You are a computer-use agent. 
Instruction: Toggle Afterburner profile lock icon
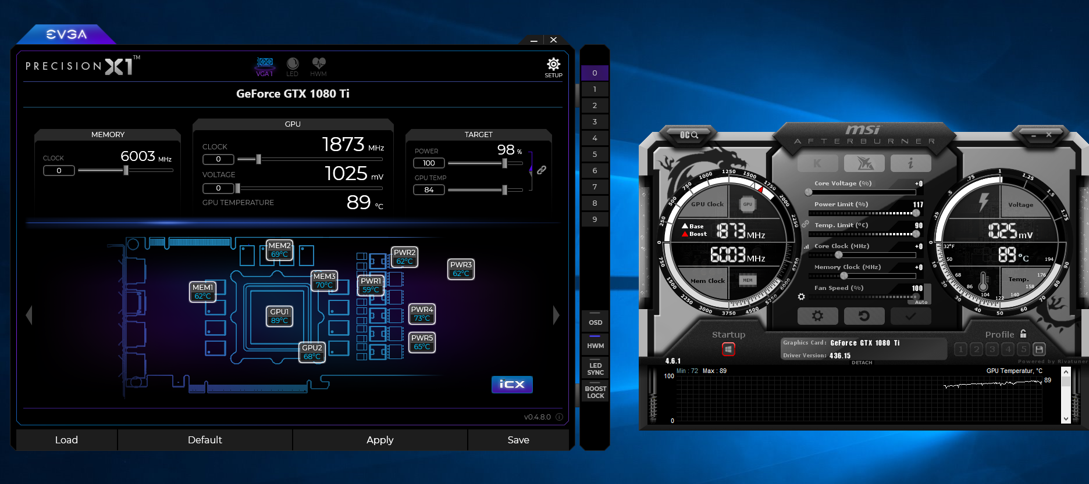(1023, 334)
